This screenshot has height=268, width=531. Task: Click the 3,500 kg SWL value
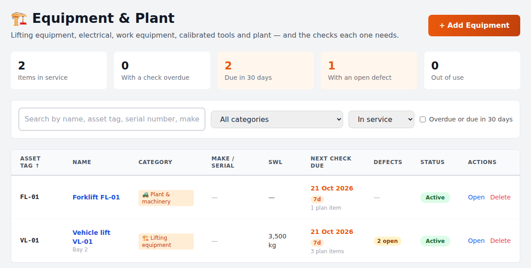(277, 241)
